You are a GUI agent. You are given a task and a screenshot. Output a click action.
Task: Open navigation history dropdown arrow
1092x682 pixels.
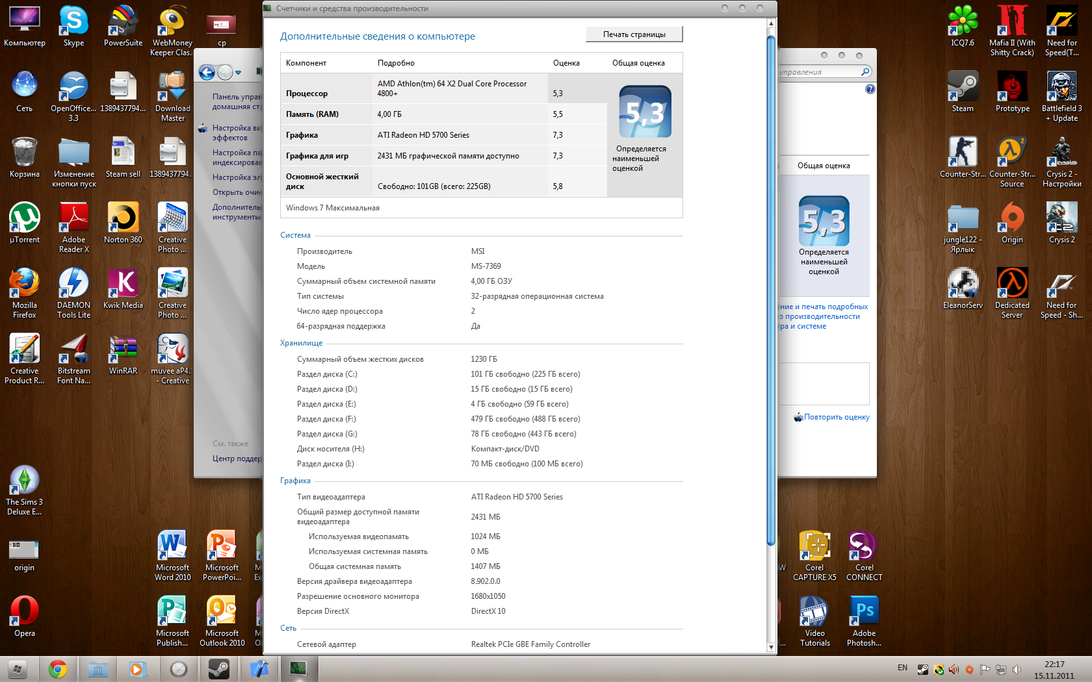pos(239,73)
